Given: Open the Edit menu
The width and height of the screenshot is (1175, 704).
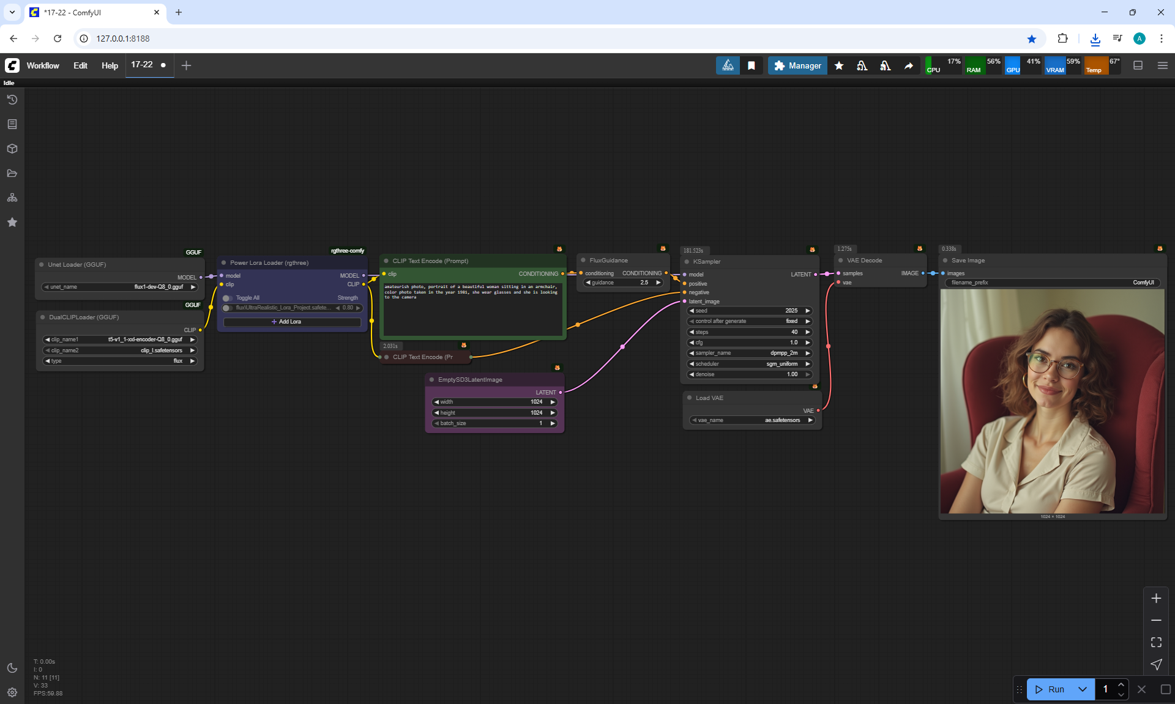Looking at the screenshot, I should pos(80,65).
